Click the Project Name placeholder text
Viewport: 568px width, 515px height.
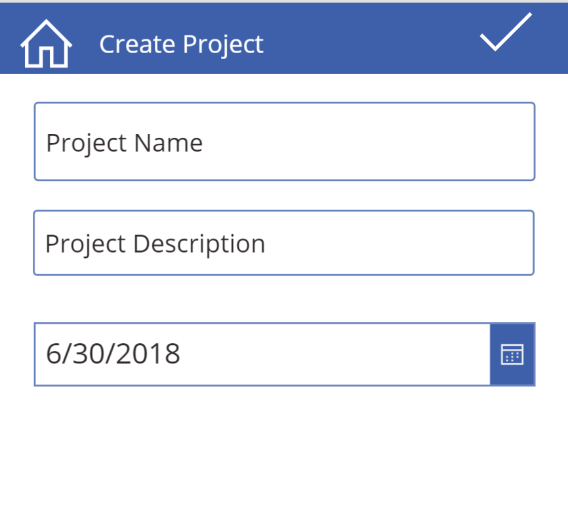[x=124, y=143]
